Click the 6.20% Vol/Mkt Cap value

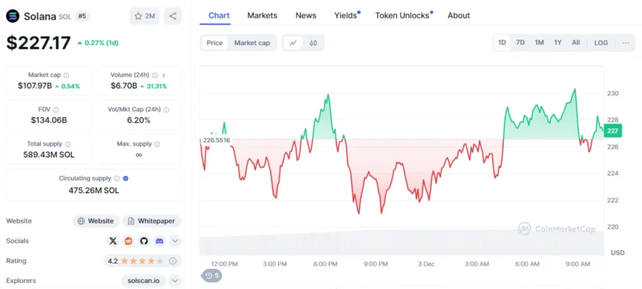pyautogui.click(x=139, y=120)
